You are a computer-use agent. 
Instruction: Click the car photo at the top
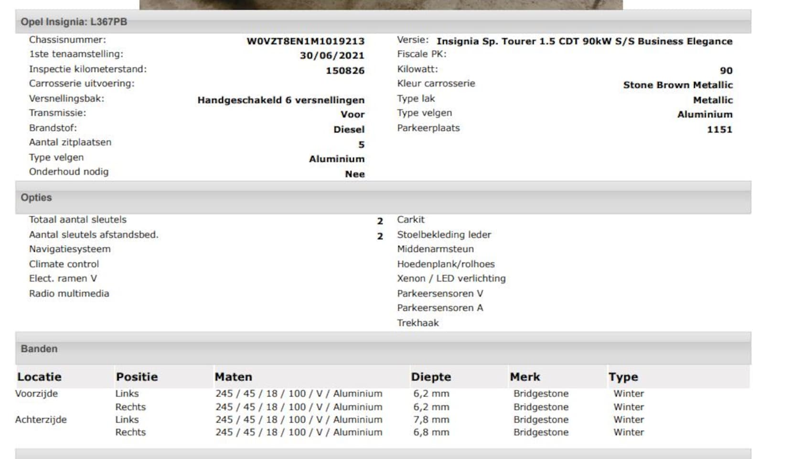click(x=381, y=4)
